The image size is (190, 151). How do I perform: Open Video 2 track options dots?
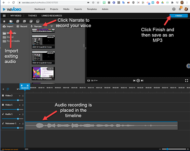click(23, 96)
